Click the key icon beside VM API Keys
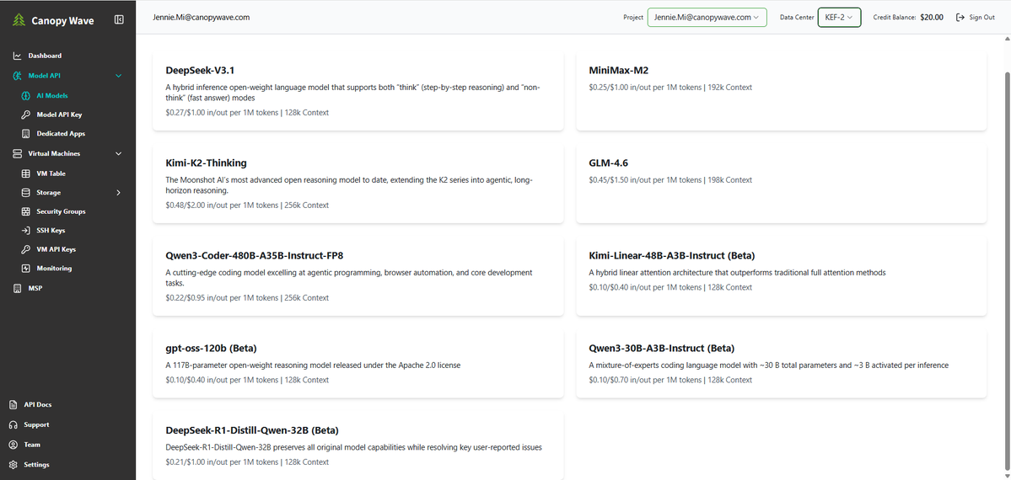Image resolution: width=1011 pixels, height=480 pixels. coord(25,248)
